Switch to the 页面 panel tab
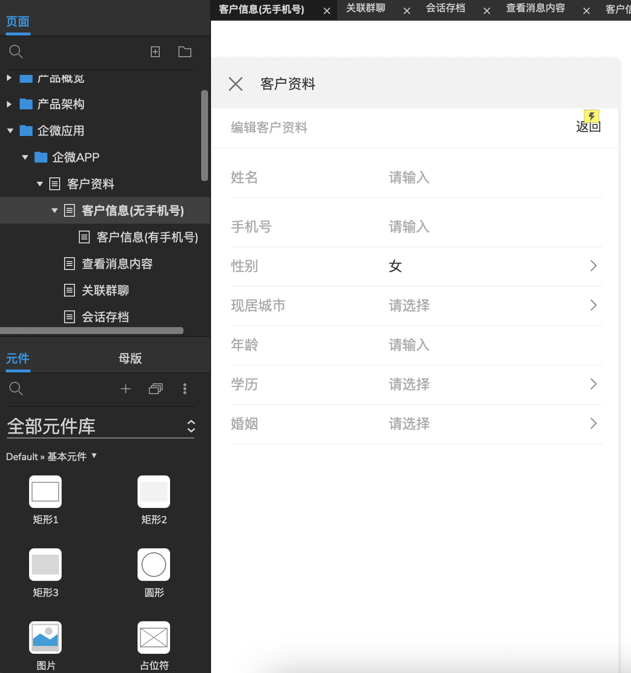This screenshot has height=673, width=631. (18, 22)
